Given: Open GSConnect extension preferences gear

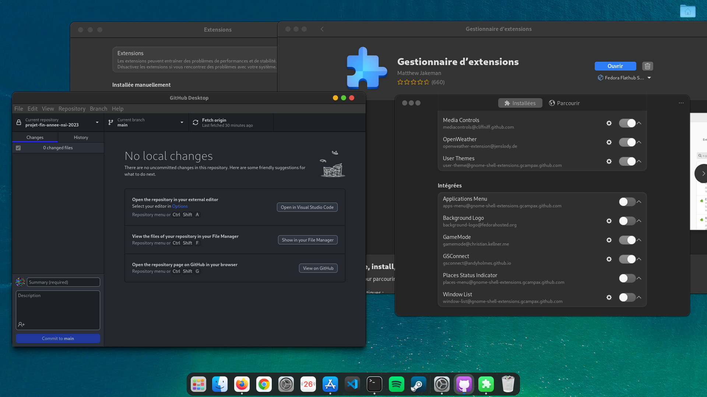Looking at the screenshot, I should (609, 259).
